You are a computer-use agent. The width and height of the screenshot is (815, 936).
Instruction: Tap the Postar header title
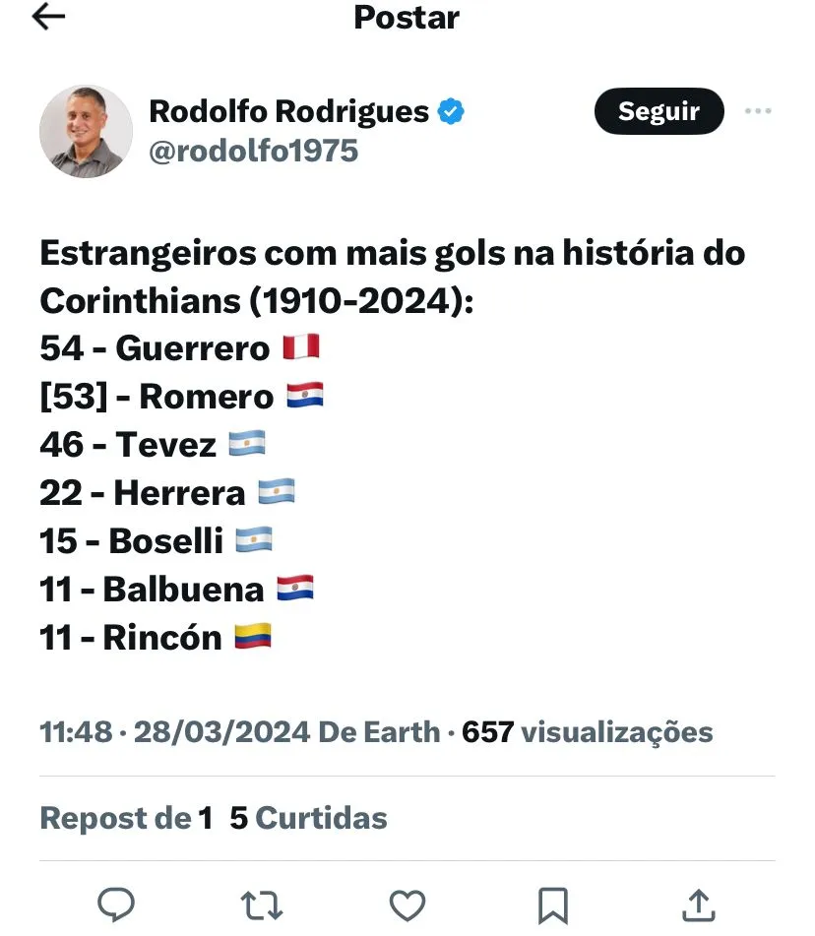(407, 17)
